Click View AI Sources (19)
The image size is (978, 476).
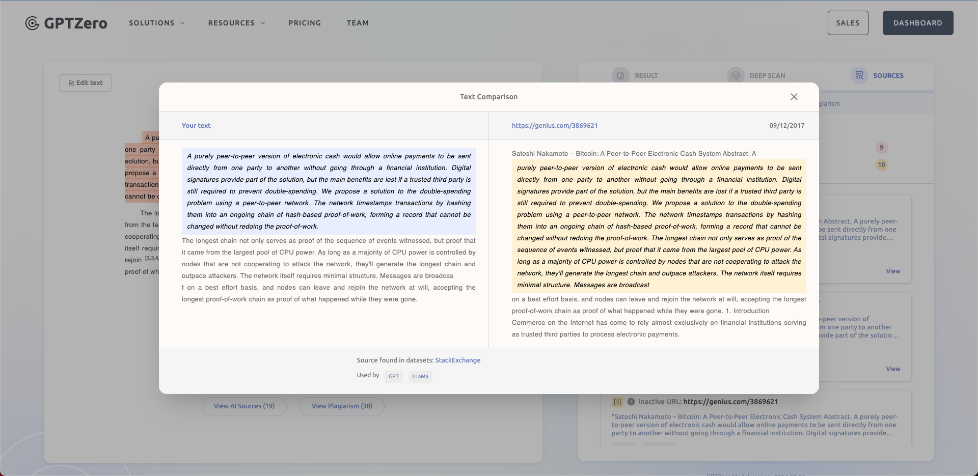(244, 406)
